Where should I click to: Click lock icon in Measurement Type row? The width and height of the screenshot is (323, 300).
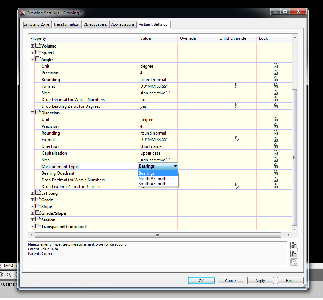pos(275,166)
